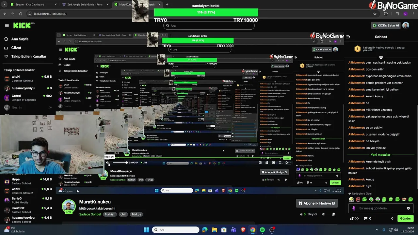The image size is (418, 235).
Task: Click AliMemmet on 'obs den arttır' message
Action: (356, 69)
